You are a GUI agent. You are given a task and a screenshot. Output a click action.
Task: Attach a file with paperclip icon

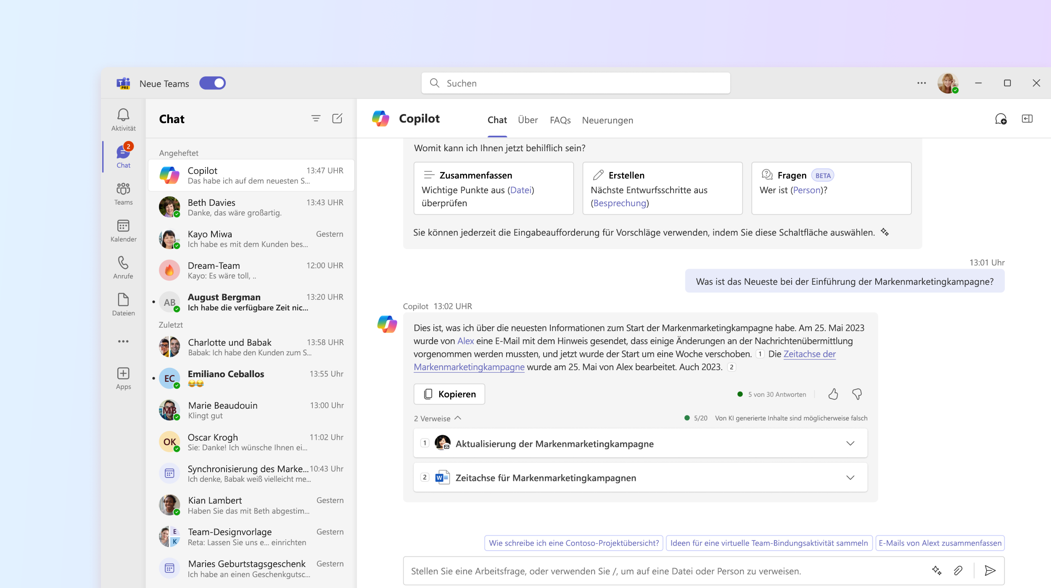958,570
